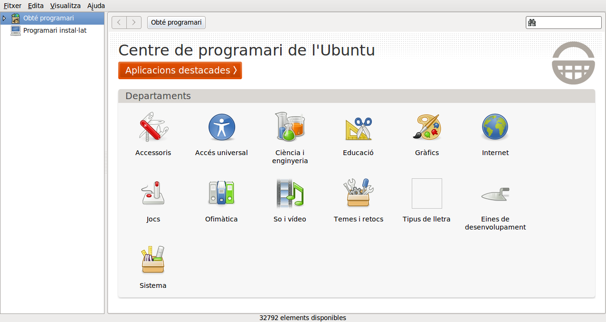Browse the Jocs joystick icon

pos(153,193)
